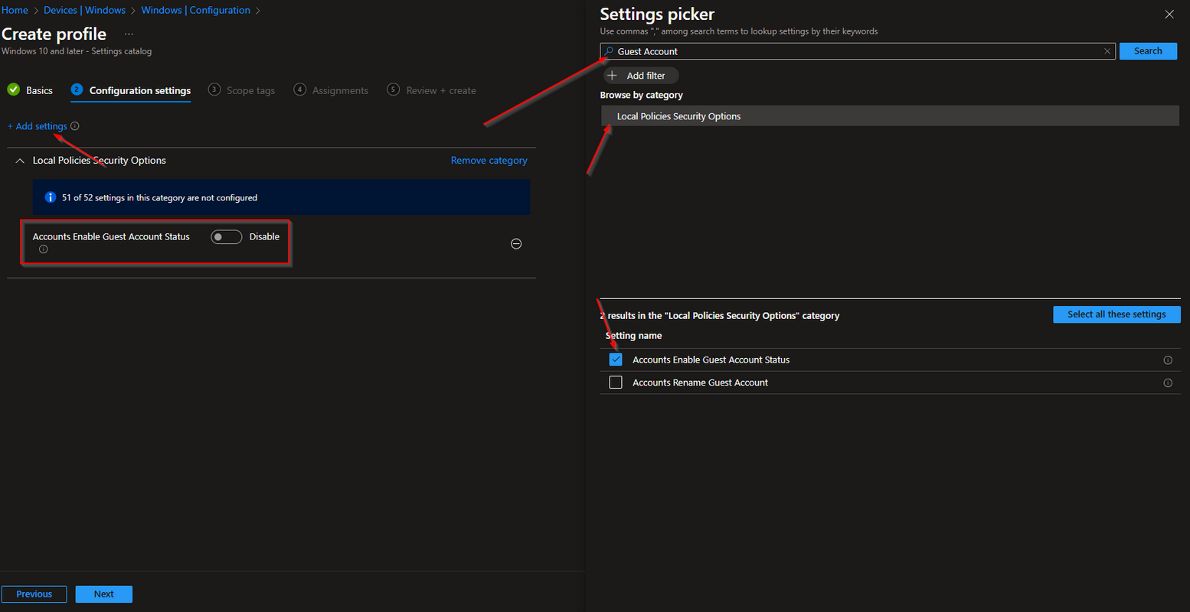Close the Settings picker panel
Screen dimensions: 1190x612
click(x=1169, y=15)
